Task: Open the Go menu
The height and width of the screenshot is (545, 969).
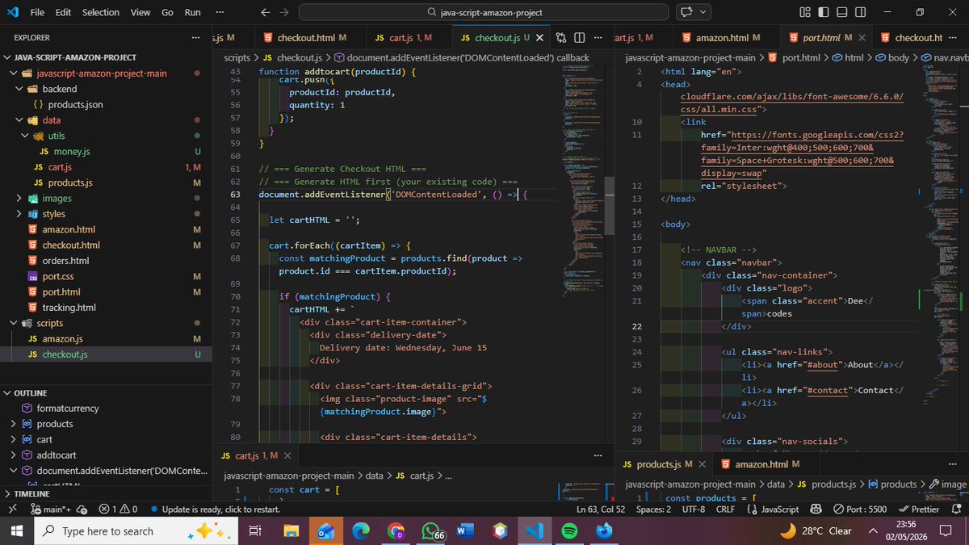Action: click(167, 12)
